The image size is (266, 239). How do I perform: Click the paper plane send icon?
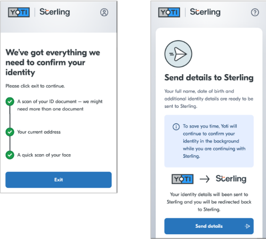pyautogui.click(x=178, y=54)
